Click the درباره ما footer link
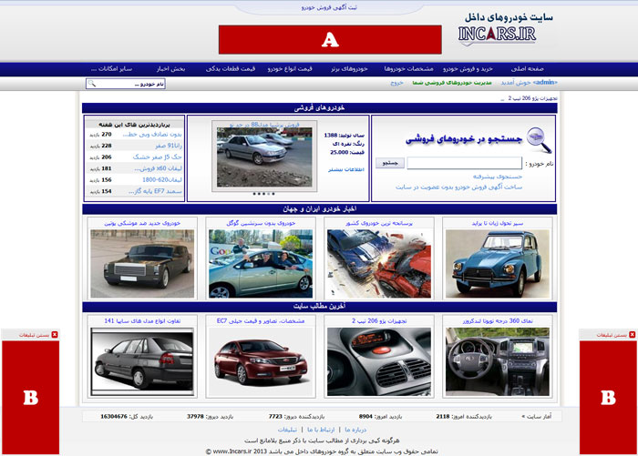Screen dimensions: 638x456 pyautogui.click(x=355, y=430)
